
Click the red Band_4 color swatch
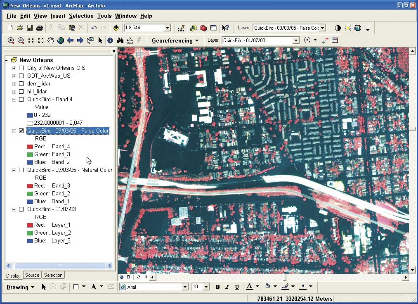click(30, 147)
